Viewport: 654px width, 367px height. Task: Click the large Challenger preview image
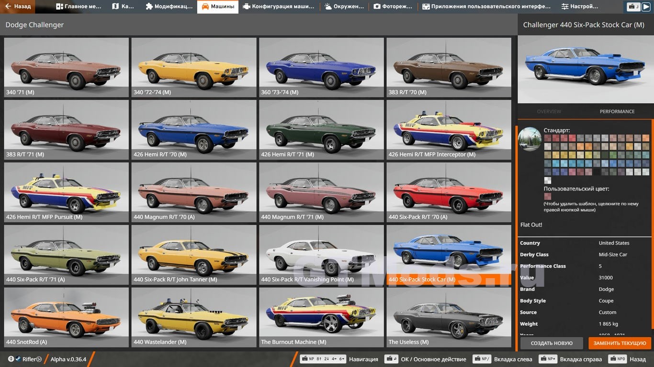coord(586,69)
